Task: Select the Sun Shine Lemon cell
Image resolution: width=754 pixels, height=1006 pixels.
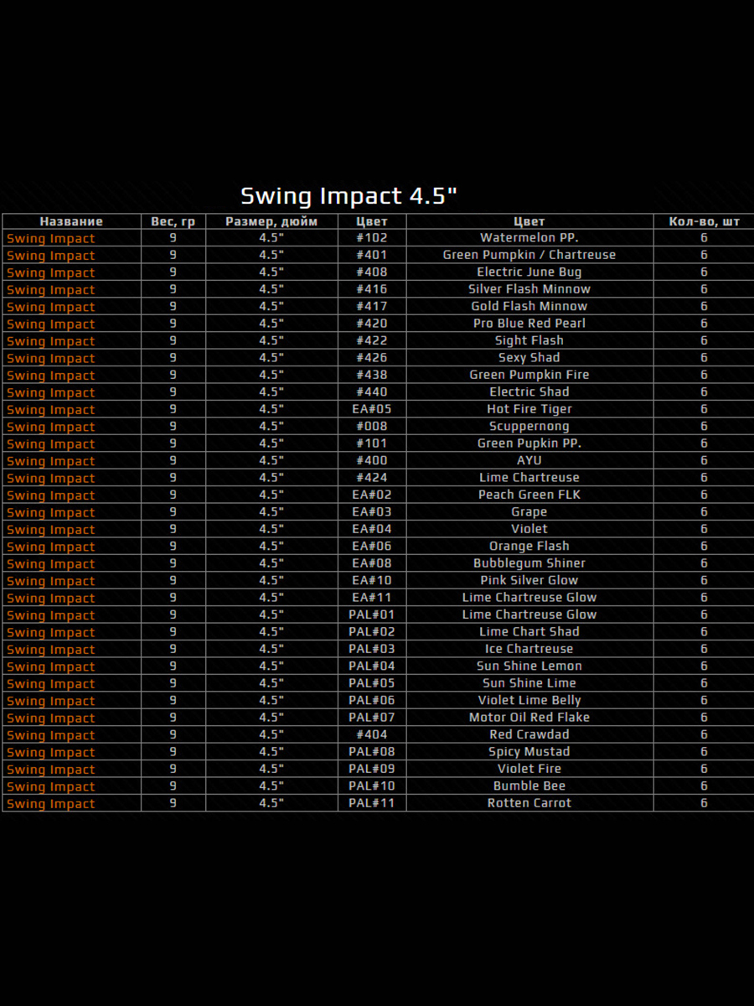Action: point(529,666)
